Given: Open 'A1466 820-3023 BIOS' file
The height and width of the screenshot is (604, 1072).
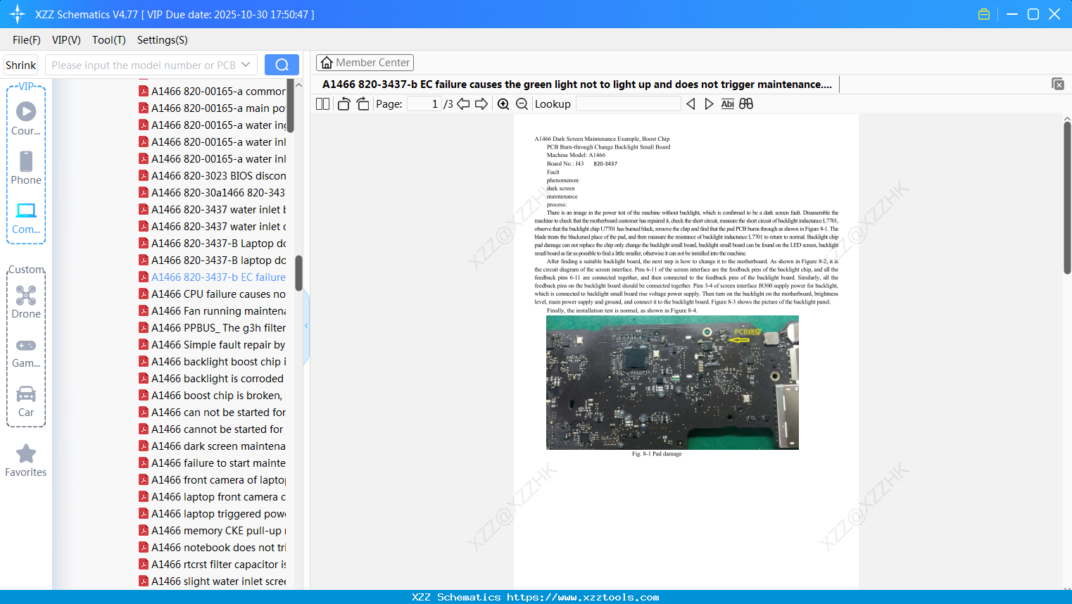Looking at the screenshot, I should click(219, 176).
